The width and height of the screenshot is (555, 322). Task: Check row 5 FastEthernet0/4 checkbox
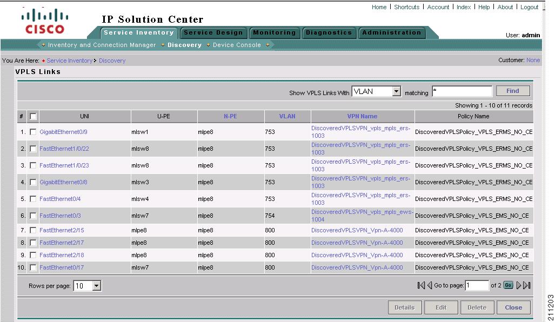point(33,199)
